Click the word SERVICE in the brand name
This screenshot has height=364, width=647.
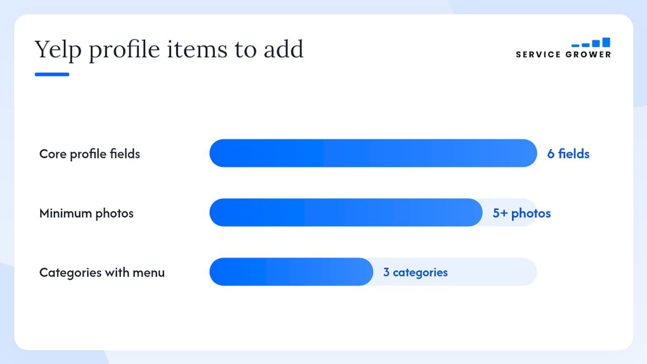pyautogui.click(x=537, y=55)
